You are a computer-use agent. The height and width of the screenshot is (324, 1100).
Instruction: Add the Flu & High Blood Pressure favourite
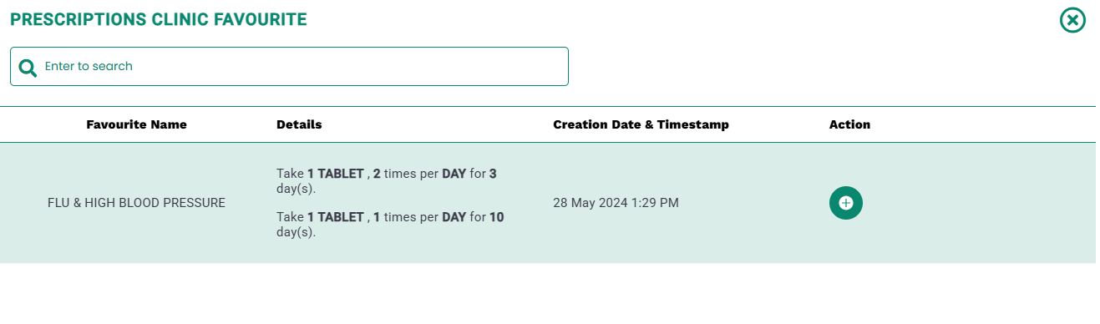point(845,203)
